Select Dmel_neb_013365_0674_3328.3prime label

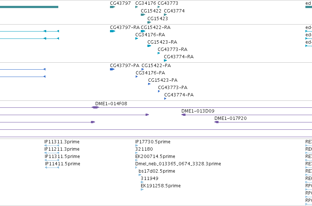coord(178,164)
